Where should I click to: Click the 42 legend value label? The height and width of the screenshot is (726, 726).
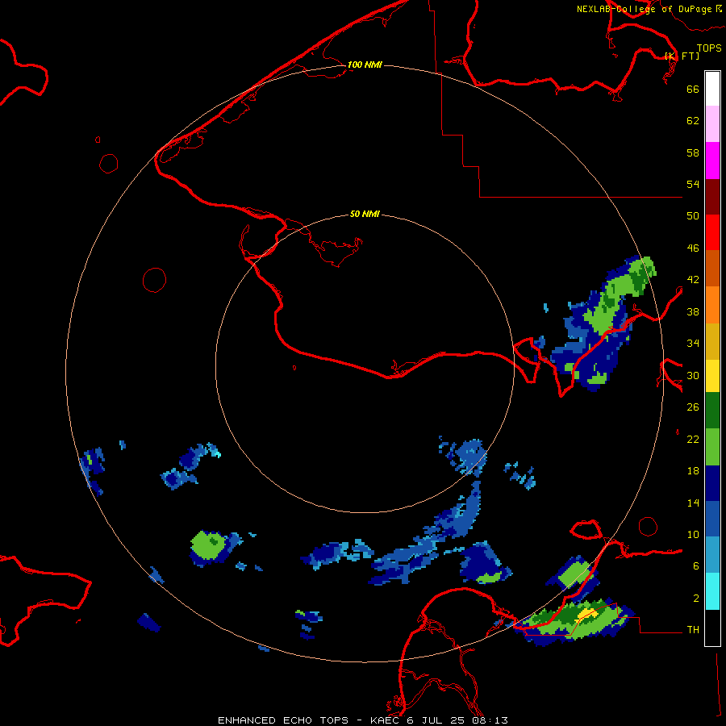click(693, 280)
